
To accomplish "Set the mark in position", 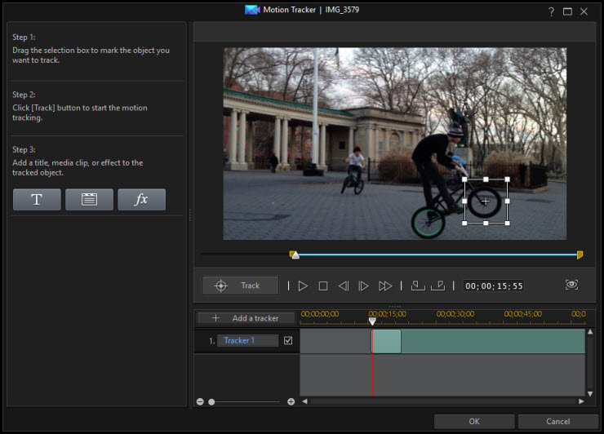I will pyautogui.click(x=418, y=286).
